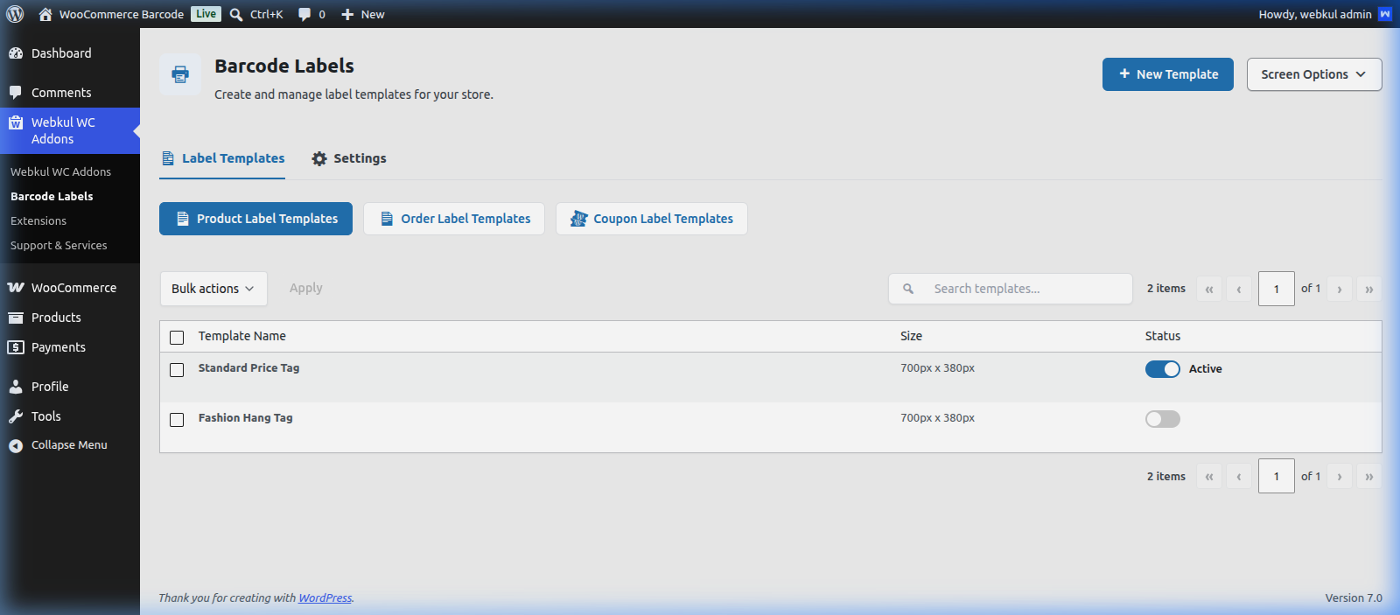Screen dimensions: 1400x615
Task: Expand the Screen Options dropdown
Action: [1314, 74]
